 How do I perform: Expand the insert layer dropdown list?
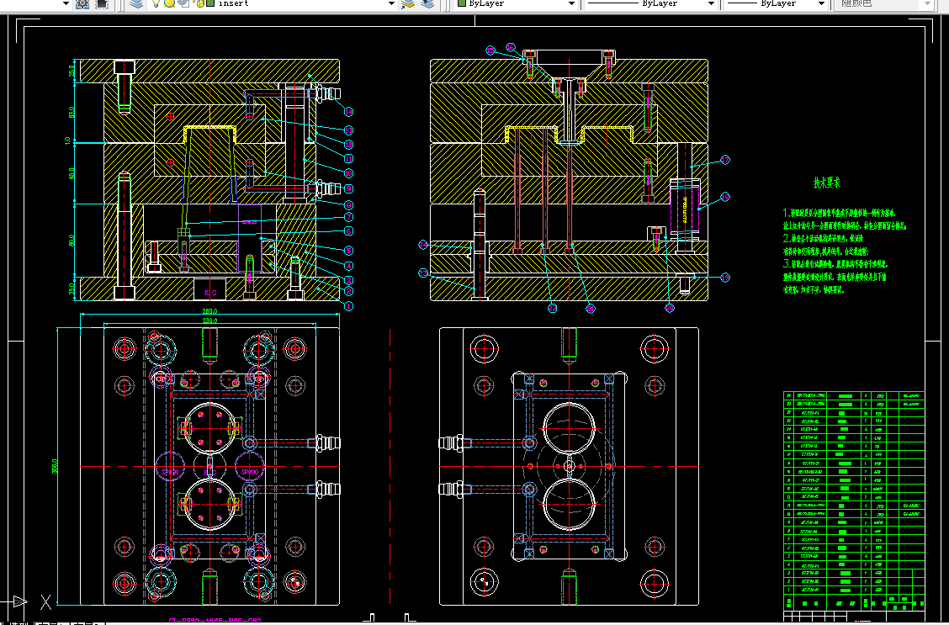(391, 3)
